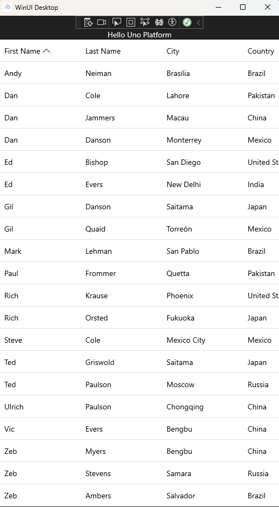This screenshot has width=279, height=507.
Task: Click the green Hot Reload checkmark icon
Action: tap(187, 22)
